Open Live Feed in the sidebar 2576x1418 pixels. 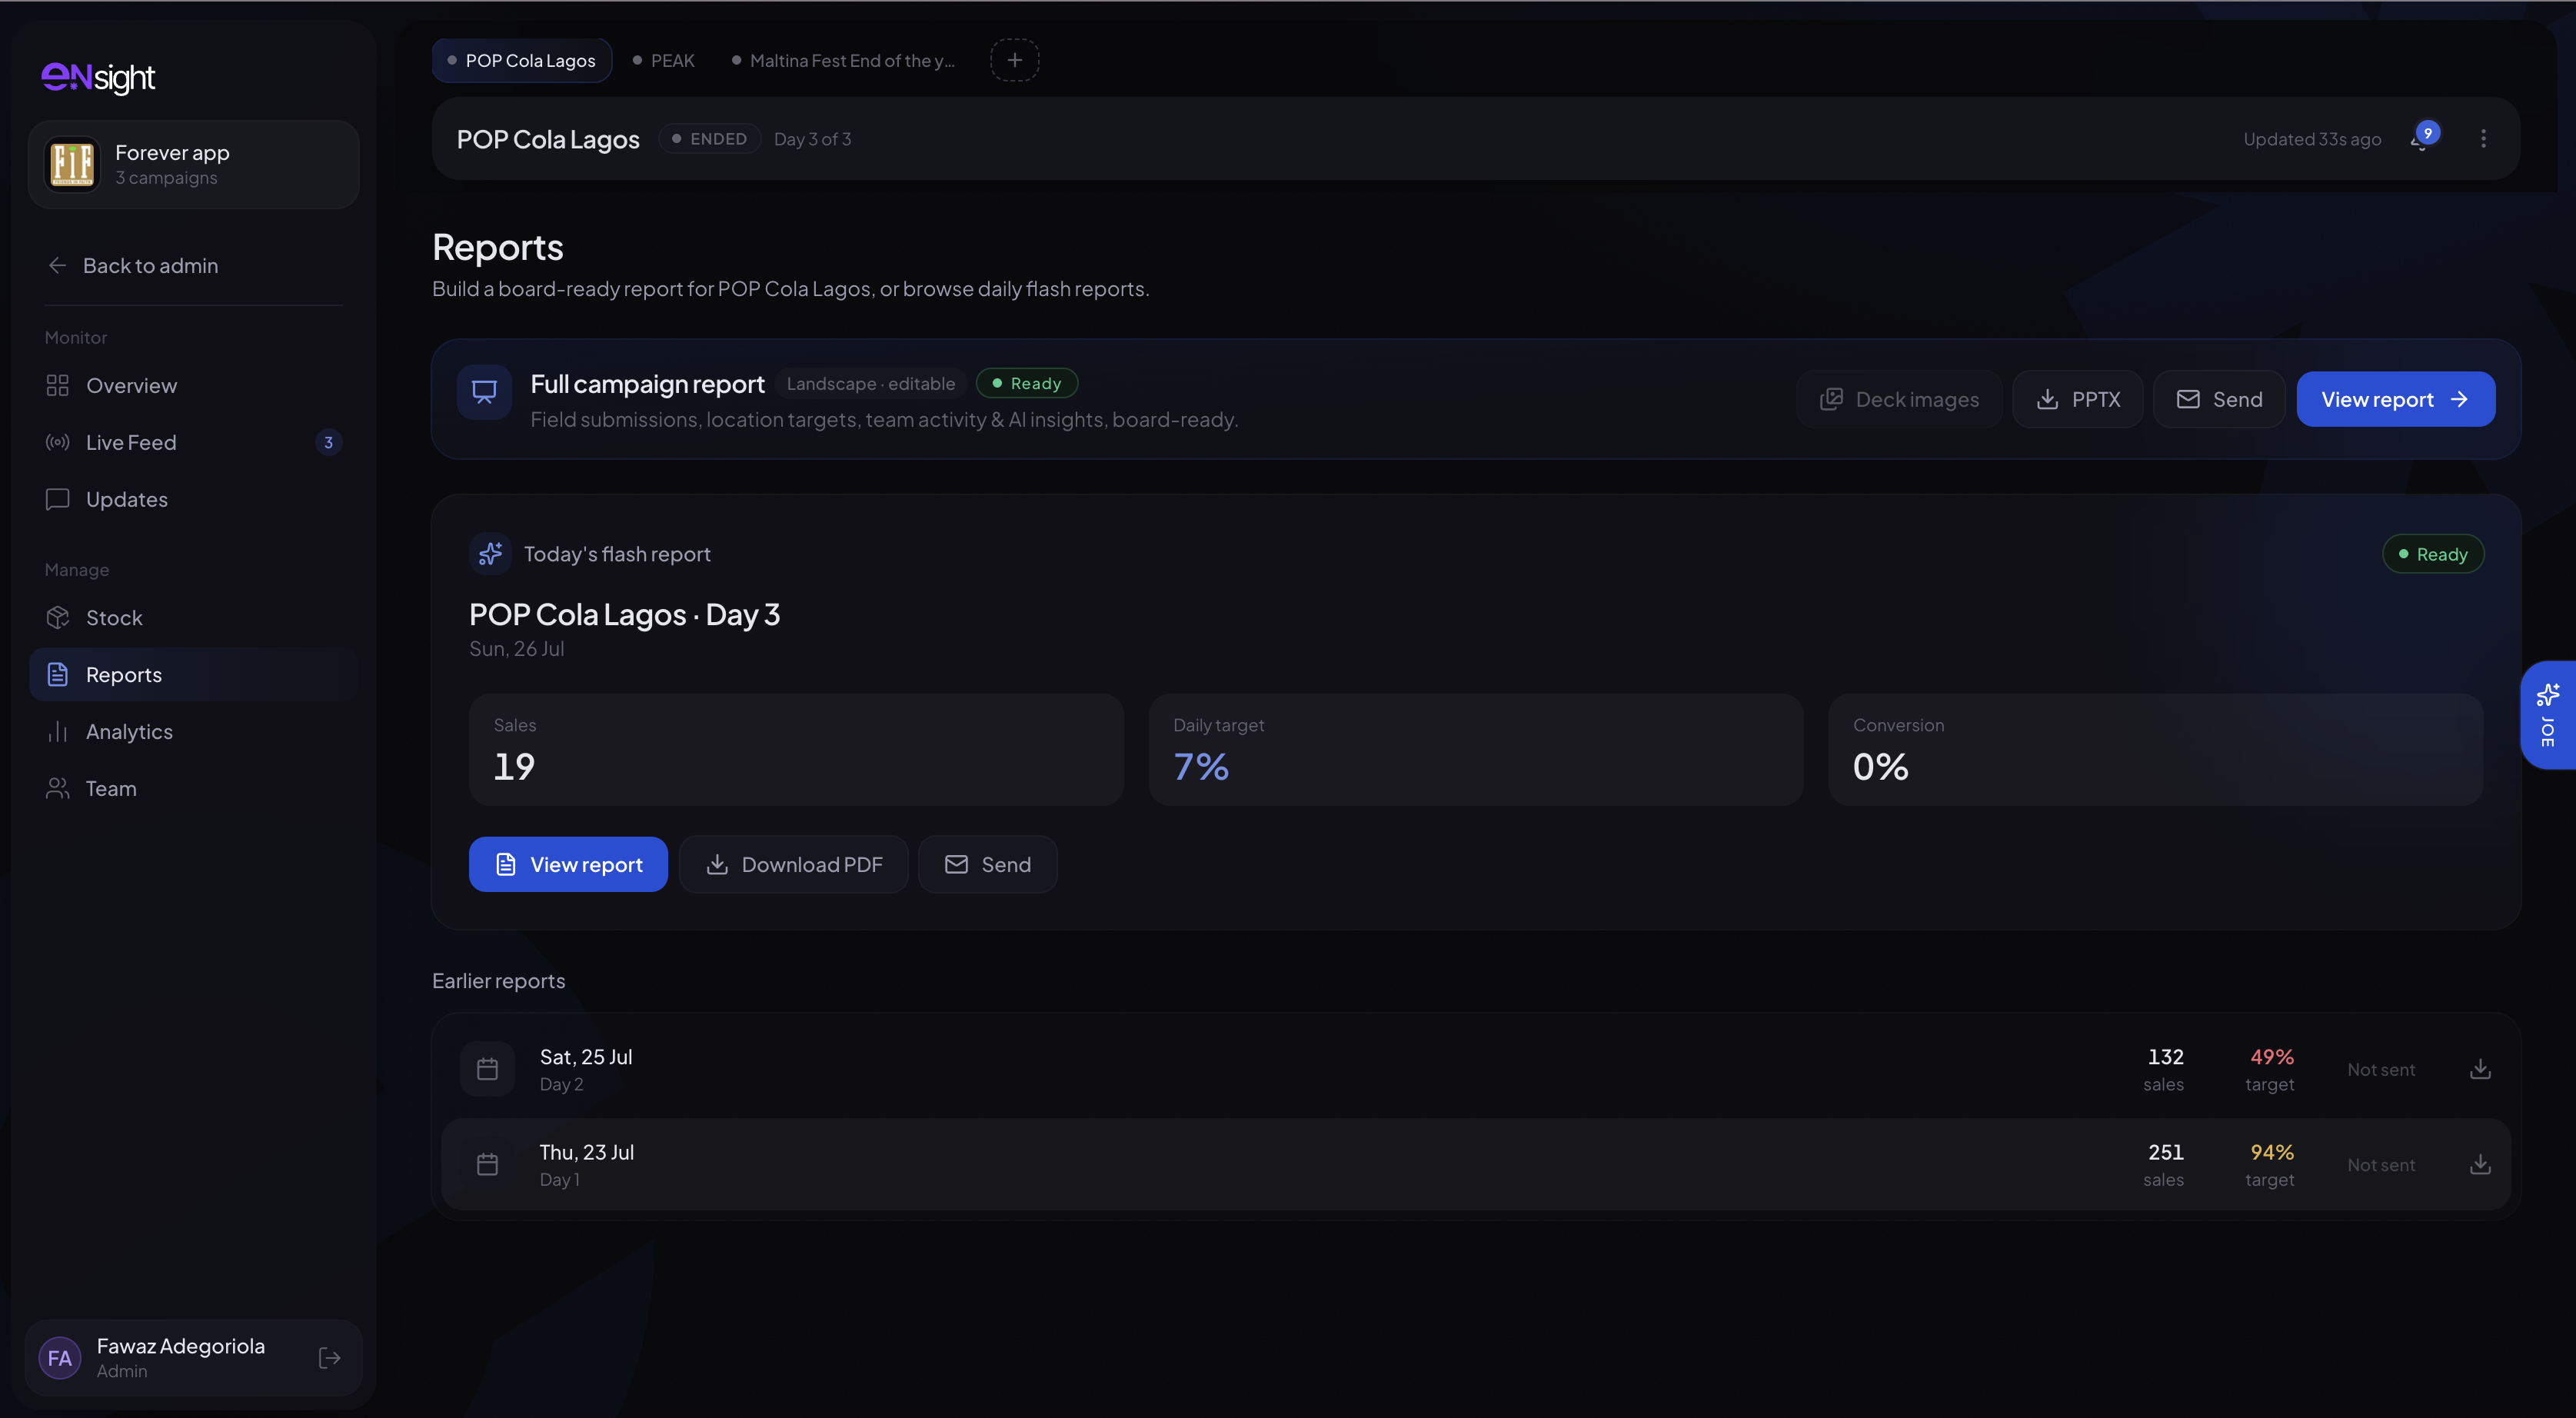(194, 442)
